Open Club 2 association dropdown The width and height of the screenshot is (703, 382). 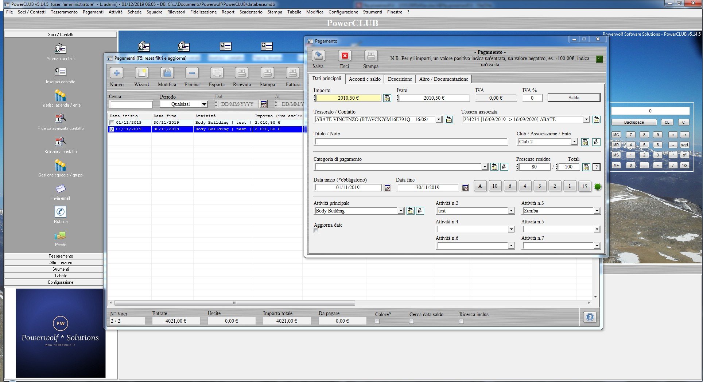pyautogui.click(x=575, y=142)
